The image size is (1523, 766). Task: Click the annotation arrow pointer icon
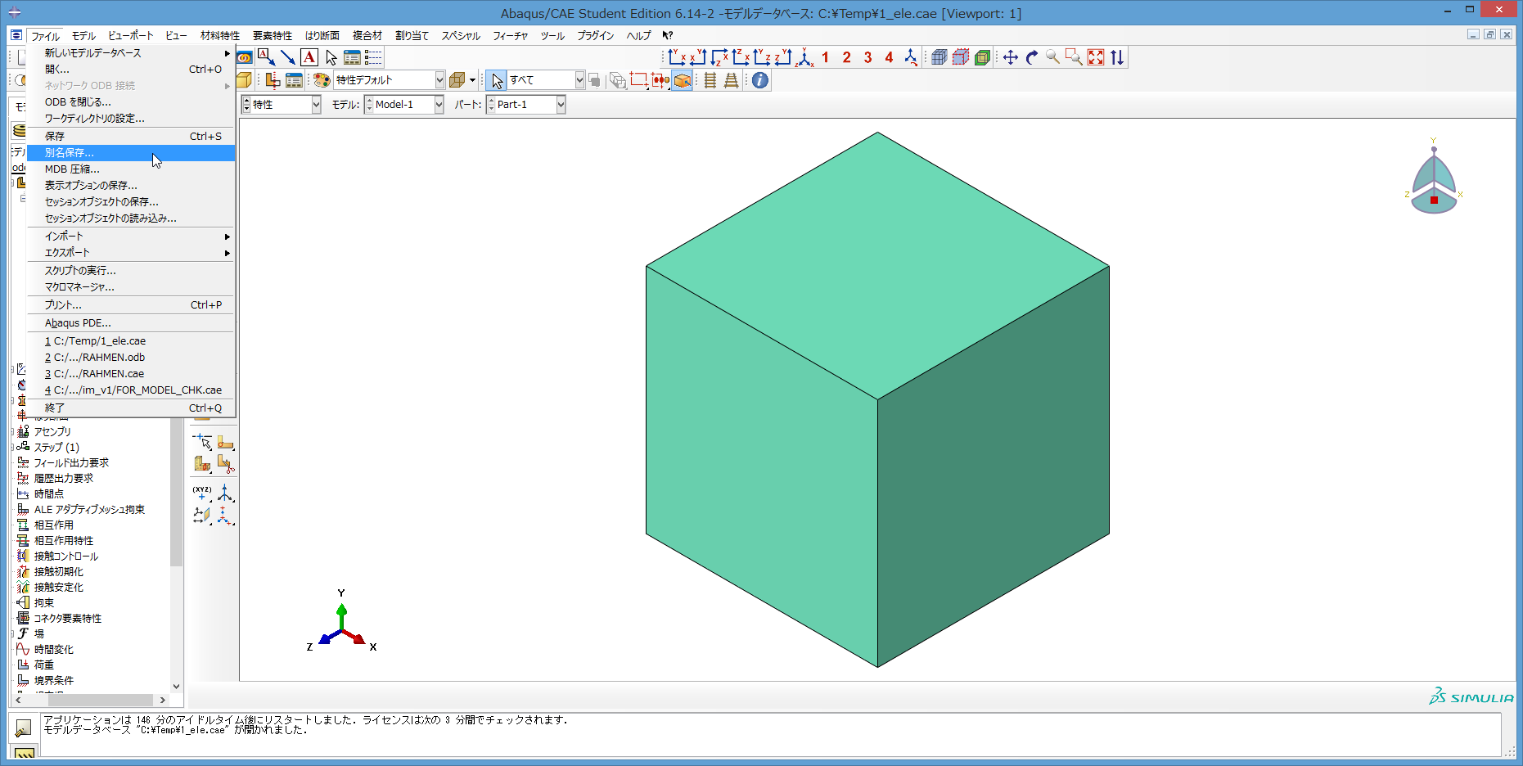pyautogui.click(x=331, y=57)
